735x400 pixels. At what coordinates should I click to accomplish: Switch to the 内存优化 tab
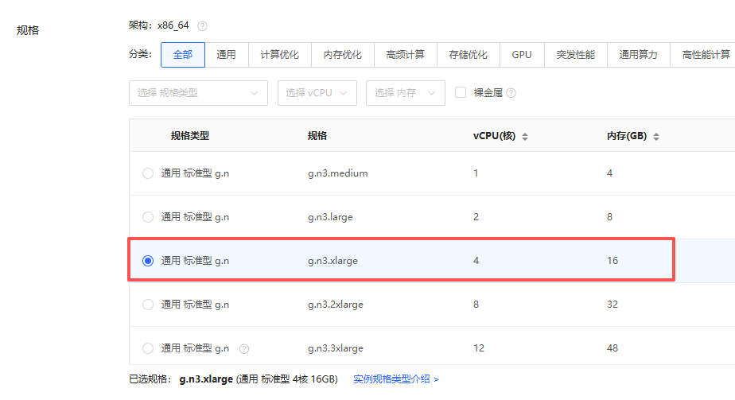tap(342, 55)
